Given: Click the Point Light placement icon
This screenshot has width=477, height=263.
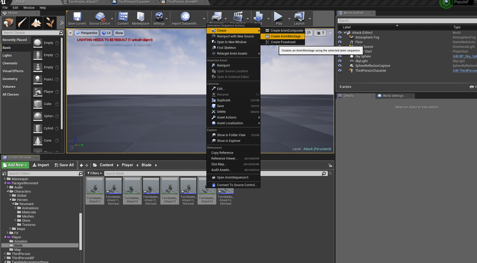Looking at the screenshot, I should coord(38,80).
